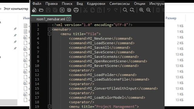This screenshot has width=194, height=109.
Task: Click the MI_SaveAll command line
Action: [x=100, y=48]
